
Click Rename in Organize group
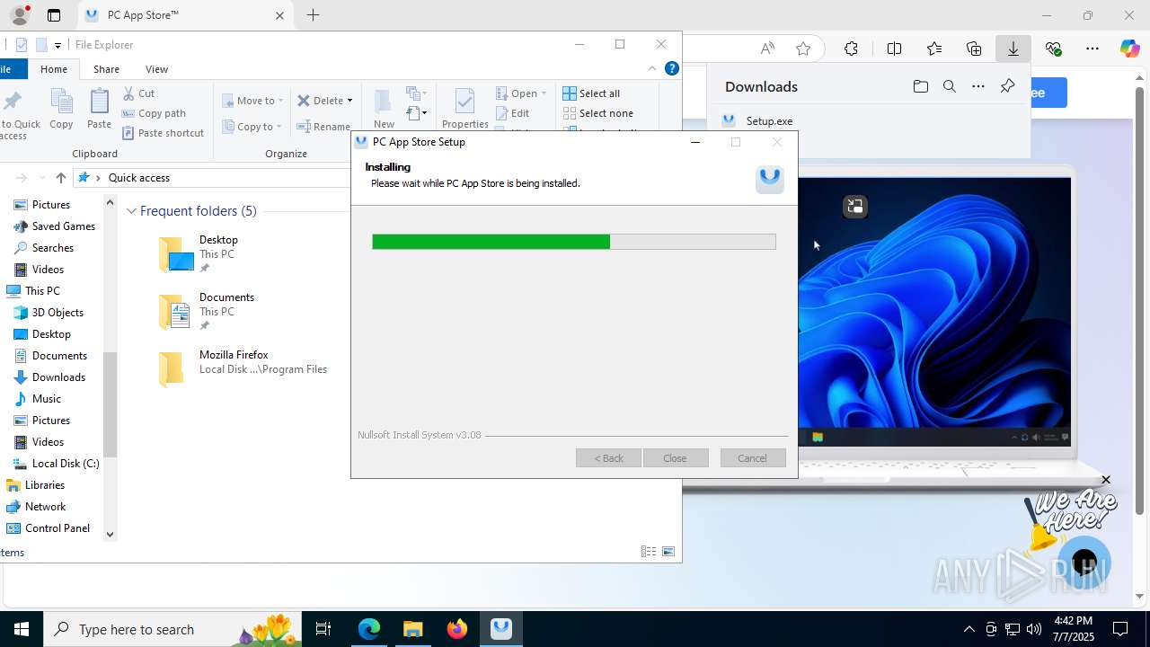pyautogui.click(x=323, y=127)
